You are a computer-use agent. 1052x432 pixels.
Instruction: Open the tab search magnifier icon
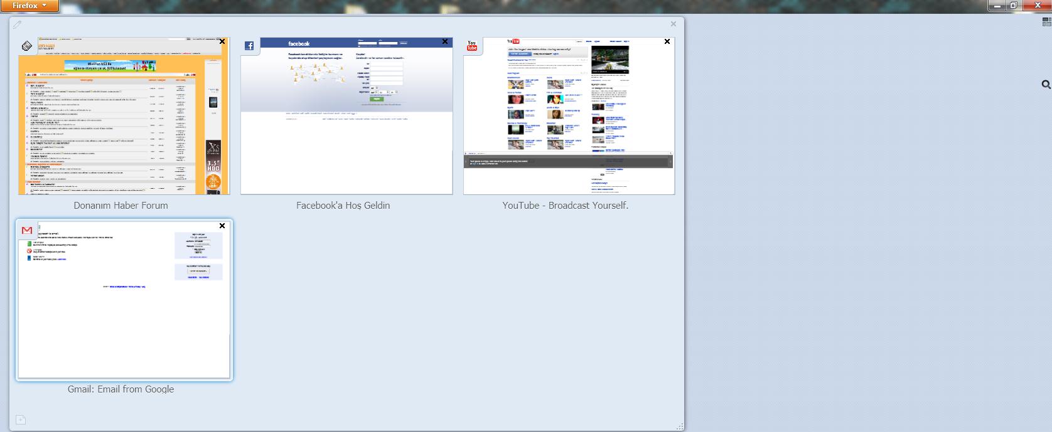tap(1046, 85)
